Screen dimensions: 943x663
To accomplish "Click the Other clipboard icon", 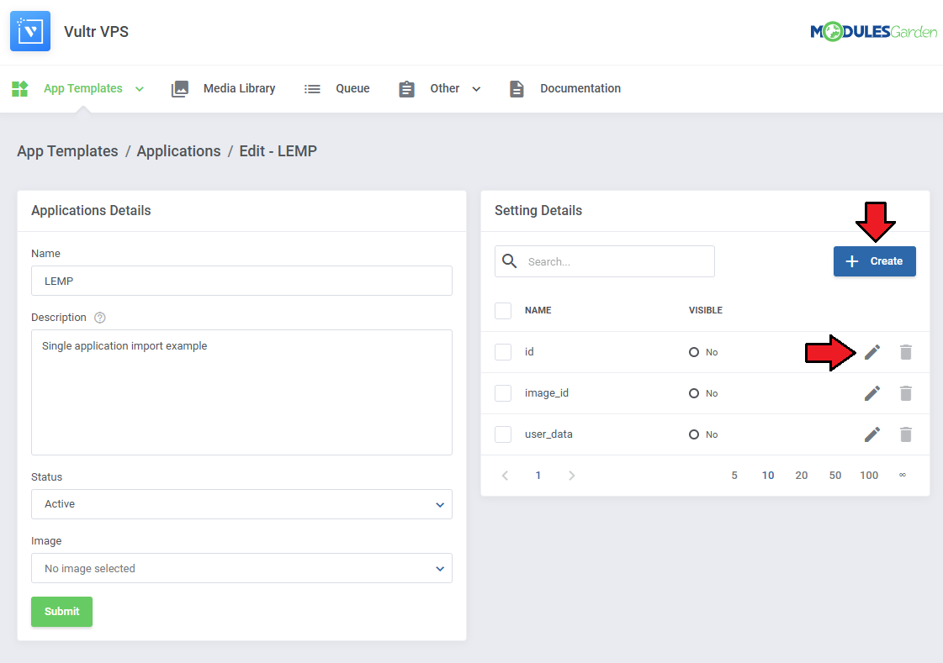I will click(406, 89).
